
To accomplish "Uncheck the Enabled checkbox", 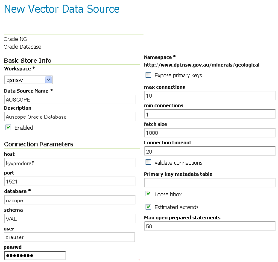I will click(8, 128).
